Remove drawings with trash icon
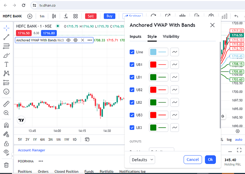 6,165
